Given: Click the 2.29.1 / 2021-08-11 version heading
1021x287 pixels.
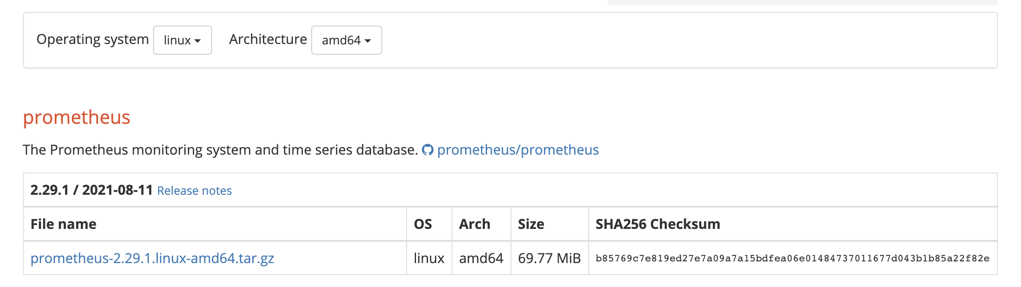Looking at the screenshot, I should point(91,190).
